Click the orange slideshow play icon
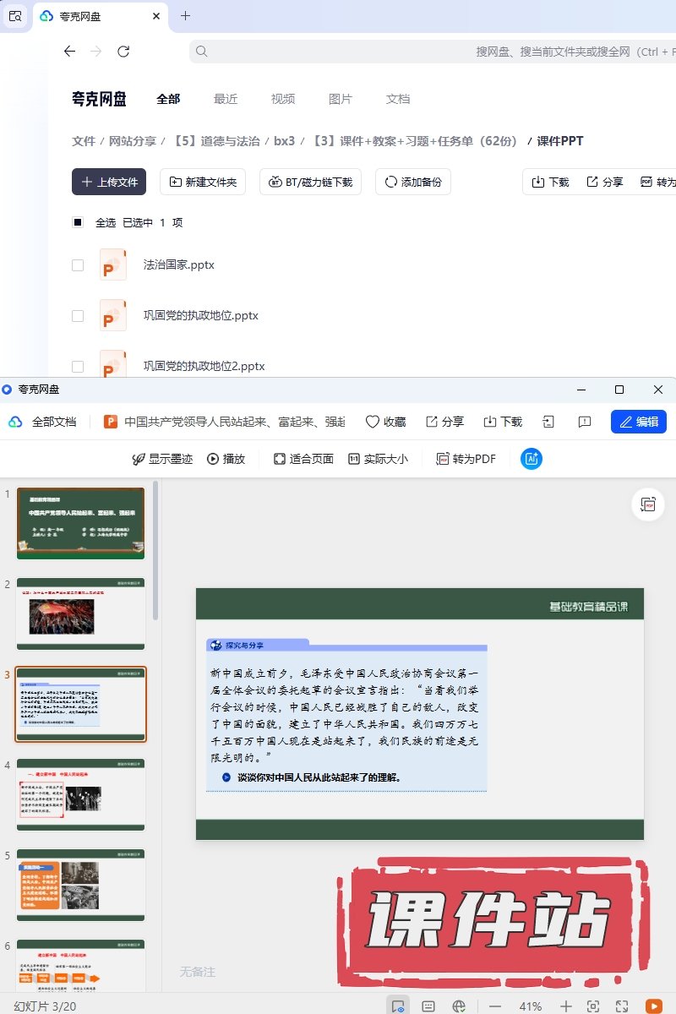 click(653, 1006)
